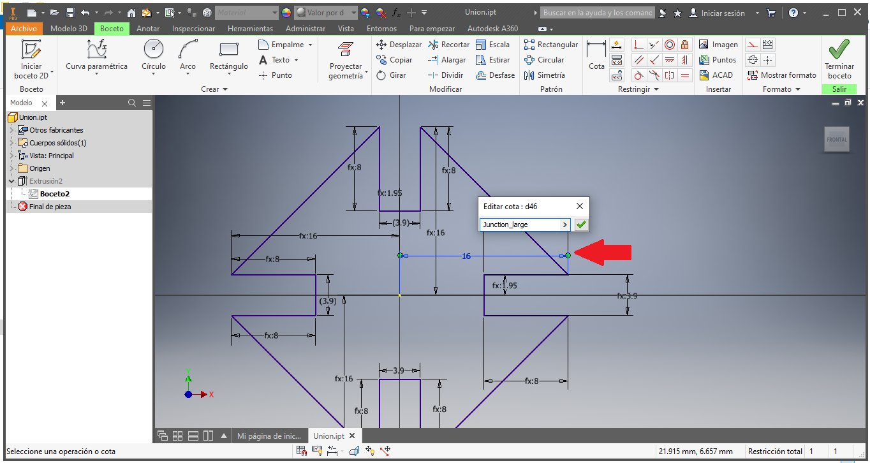Choose the Rectángulo sketch tool
This screenshot has height=463, width=870.
click(228, 55)
